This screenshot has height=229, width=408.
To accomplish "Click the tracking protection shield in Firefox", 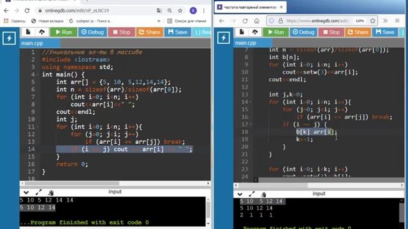I will 272,21.
